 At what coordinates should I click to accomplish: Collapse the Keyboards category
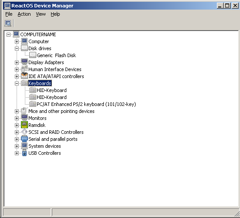point(17,83)
